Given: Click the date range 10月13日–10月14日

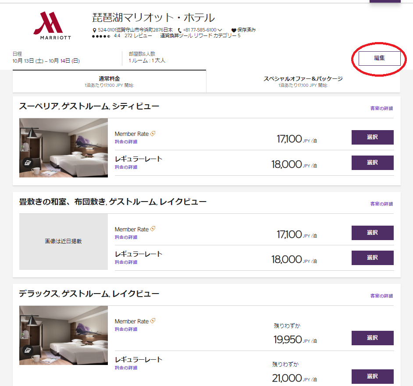Looking at the screenshot, I should (46, 61).
